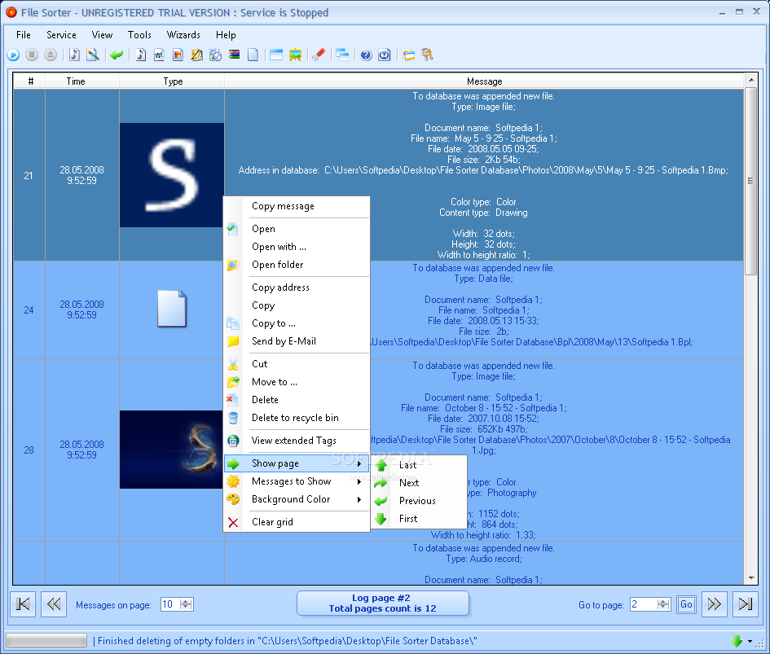Click the second music note file icon
Image resolution: width=770 pixels, height=654 pixels.
click(140, 55)
